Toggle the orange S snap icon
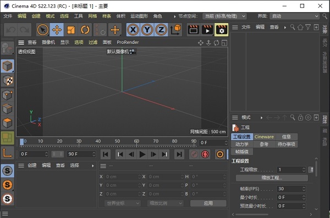 pos(8,185)
